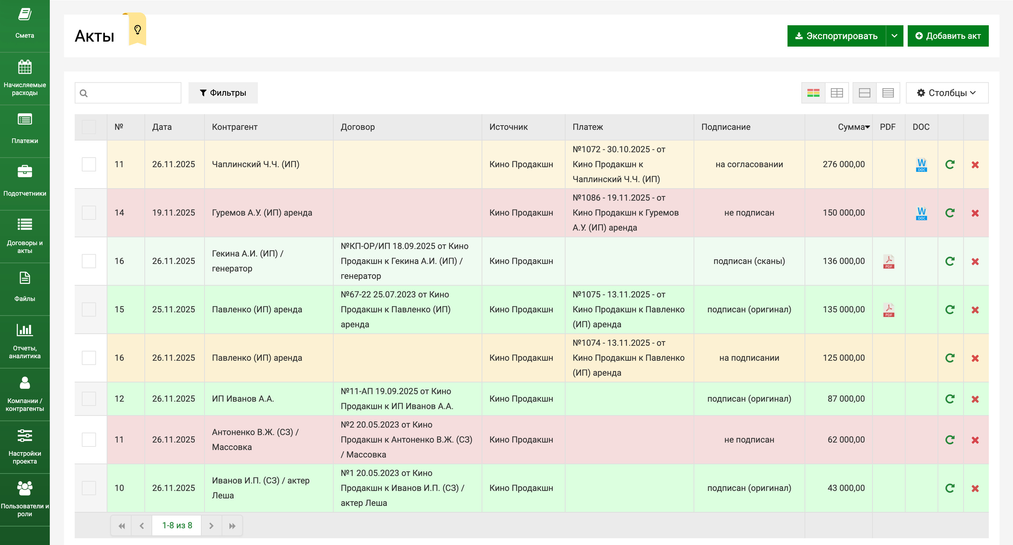
Task: Switch to colored rows view icon
Action: click(x=813, y=93)
